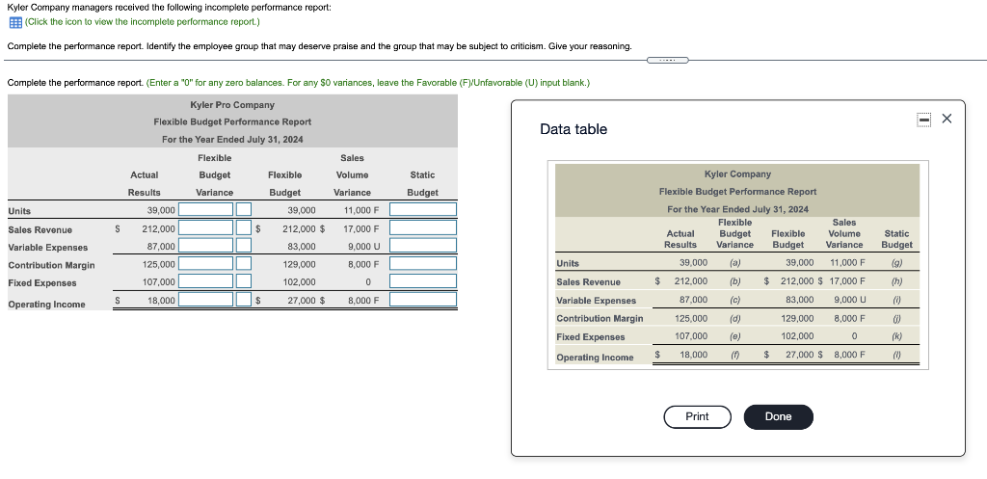
Task: Click 'Fixed Expenses' row label in data table
Action: [591, 336]
